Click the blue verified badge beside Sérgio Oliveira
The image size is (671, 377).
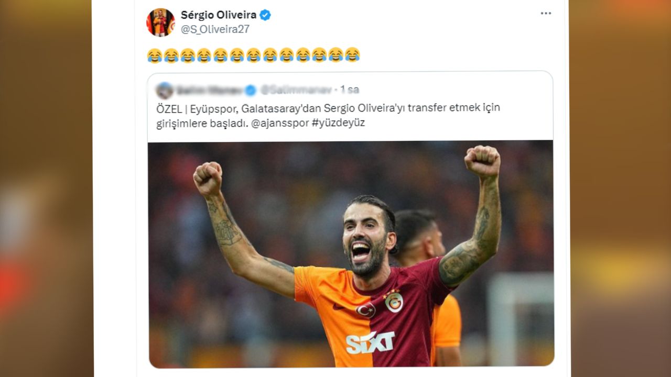265,15
